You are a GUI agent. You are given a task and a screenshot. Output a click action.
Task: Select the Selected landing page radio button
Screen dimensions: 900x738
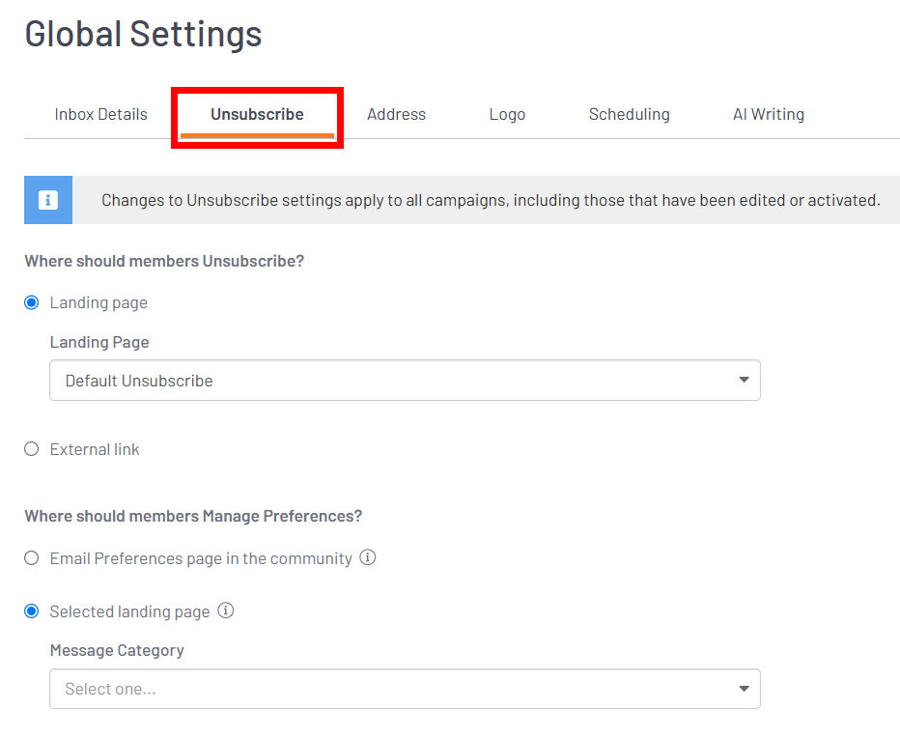32,611
